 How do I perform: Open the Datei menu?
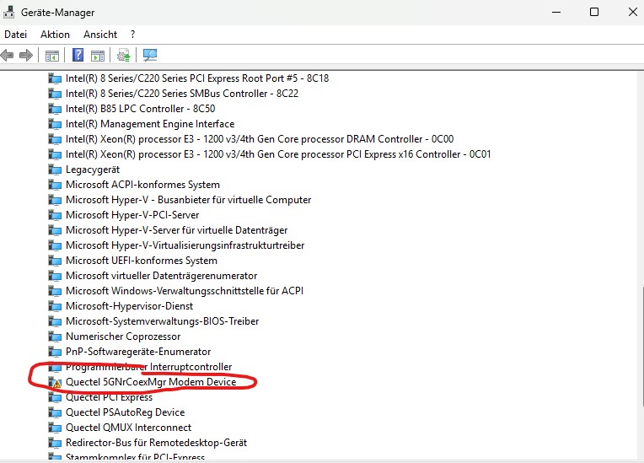pyautogui.click(x=16, y=35)
